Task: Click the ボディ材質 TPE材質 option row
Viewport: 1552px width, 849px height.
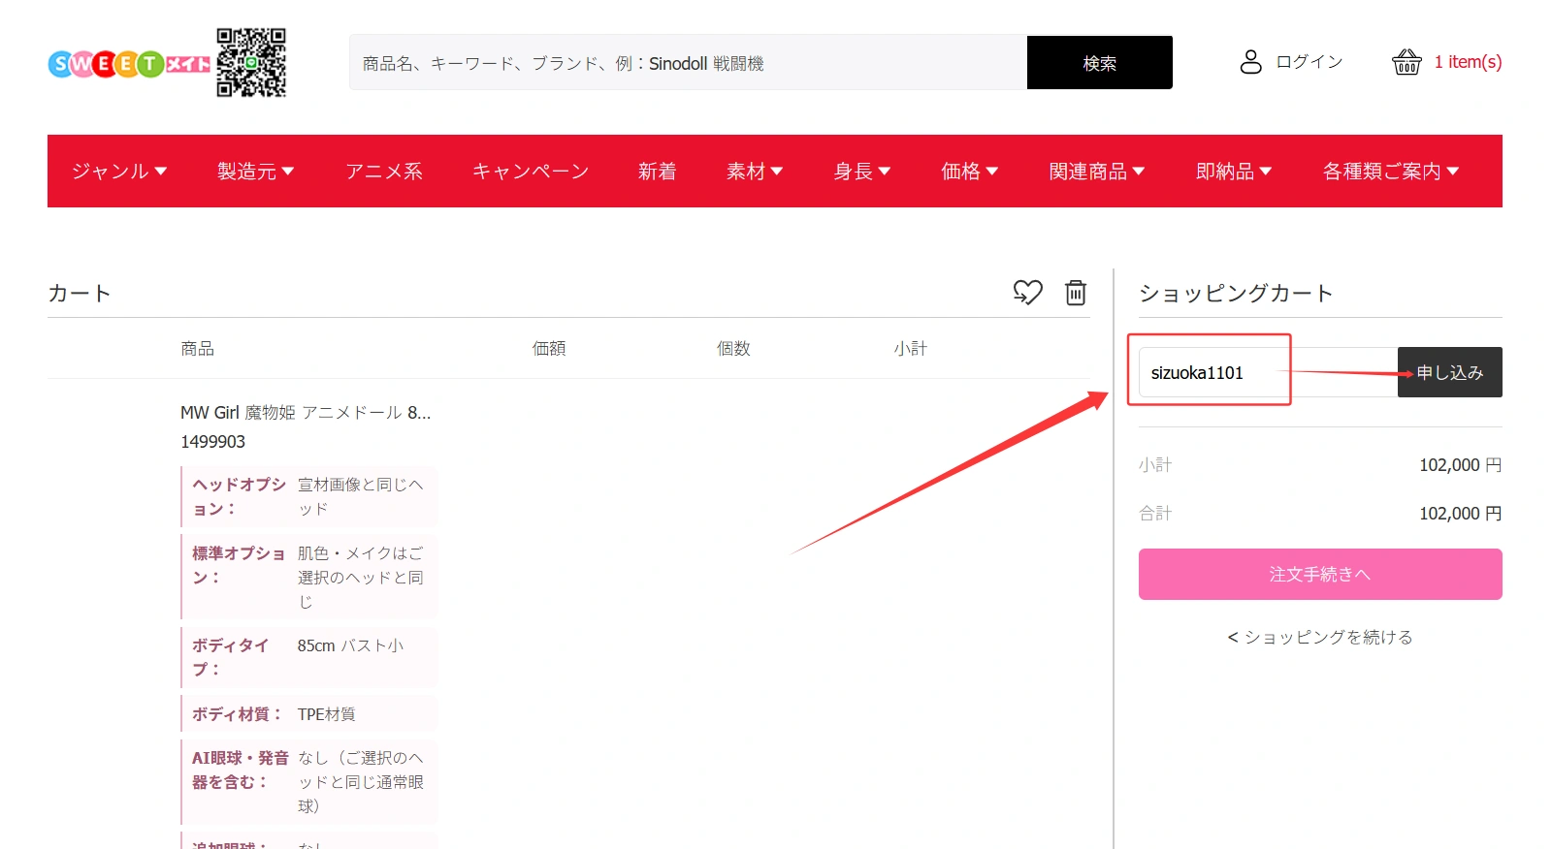Action: pos(308,714)
